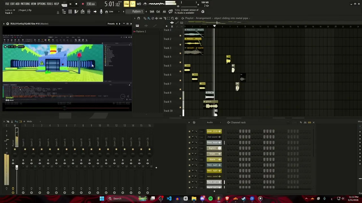362x203 pixels.
Task: Click the microphone record icon in toolbar
Action: 101,12
